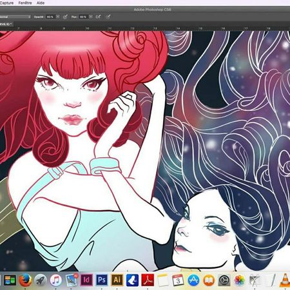Open the App Store from Dock

(193, 280)
